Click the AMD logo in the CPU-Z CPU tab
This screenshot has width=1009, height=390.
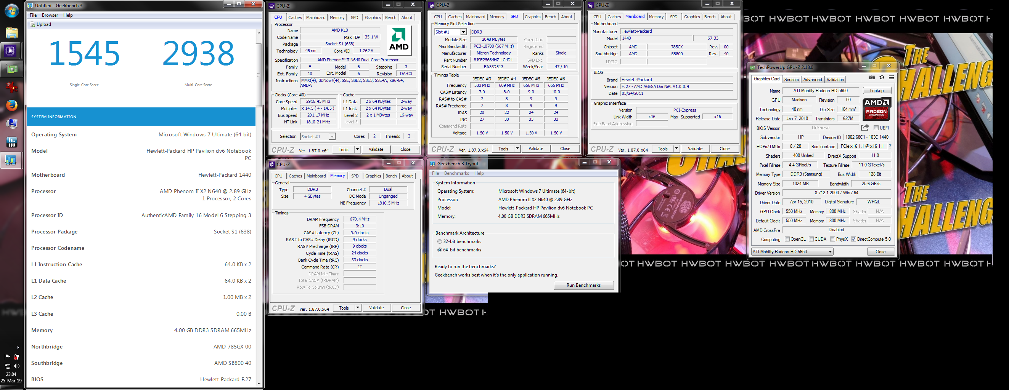[x=399, y=40]
